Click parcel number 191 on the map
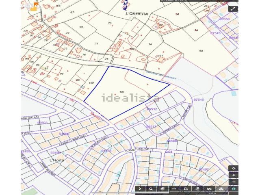Image resolution: width=260 pixels, height=195 pixels. pos(160,56)
